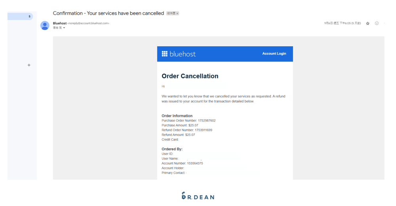Click the Bluehost sender avatar icon
The width and height of the screenshot is (396, 206).
pos(45,25)
